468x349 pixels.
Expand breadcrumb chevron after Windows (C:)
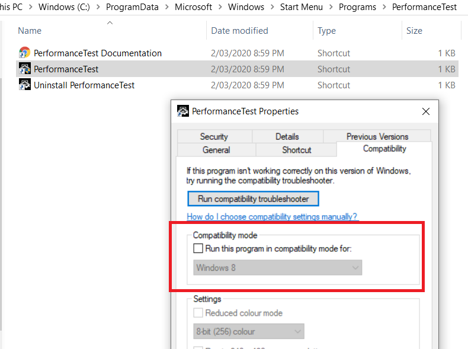[x=98, y=7]
